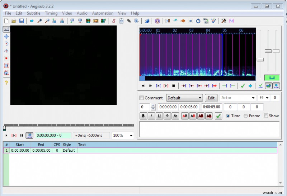Select the rotate on Z axis tool
This screenshot has width=287, height=196.
click(6, 44)
